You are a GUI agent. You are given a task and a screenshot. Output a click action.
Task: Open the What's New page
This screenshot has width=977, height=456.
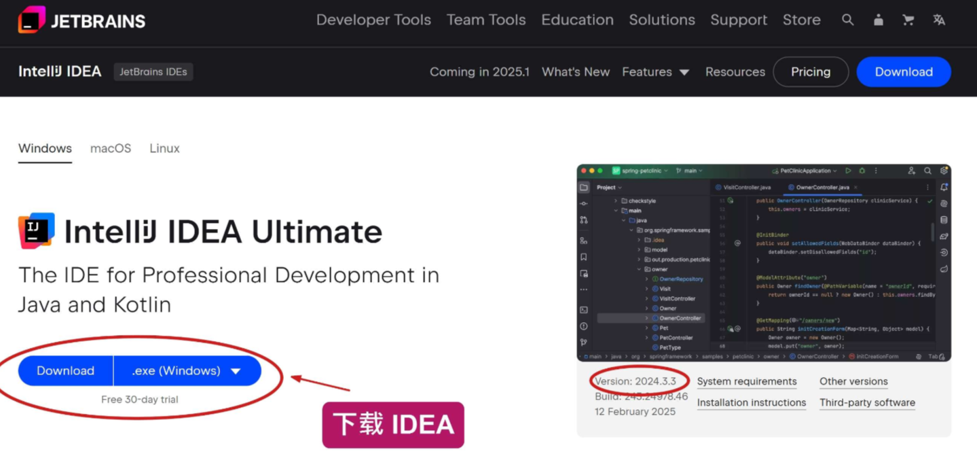pyautogui.click(x=576, y=71)
